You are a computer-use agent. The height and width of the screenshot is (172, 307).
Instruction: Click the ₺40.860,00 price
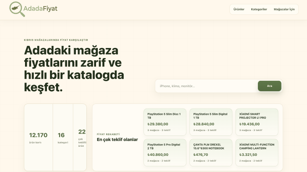tap(158, 155)
